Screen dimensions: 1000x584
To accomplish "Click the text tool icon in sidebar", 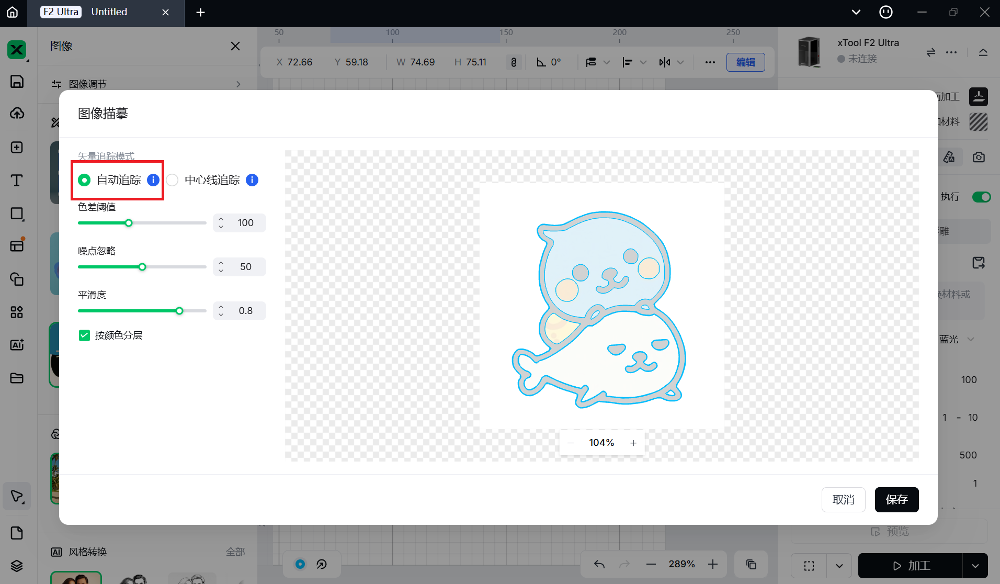I will 17,181.
